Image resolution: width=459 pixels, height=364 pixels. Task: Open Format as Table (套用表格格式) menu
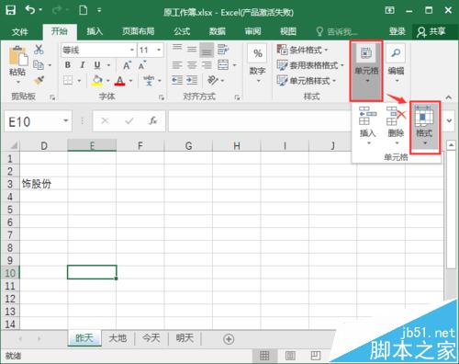310,65
